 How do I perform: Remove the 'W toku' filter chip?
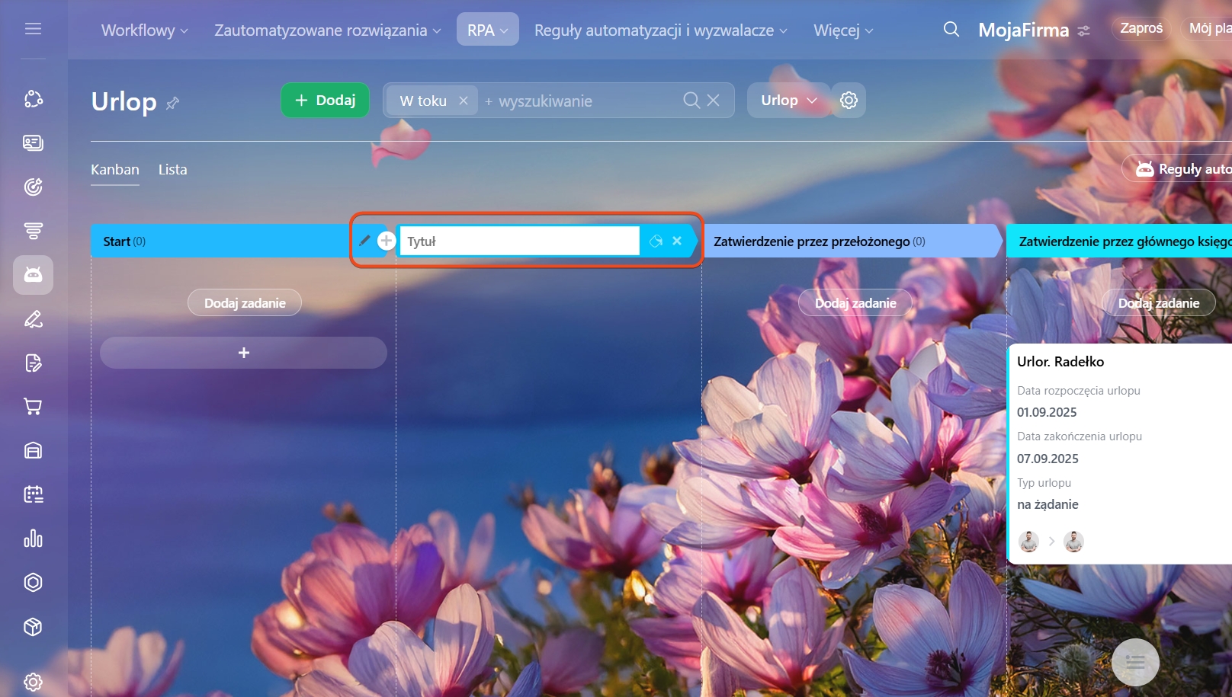coord(464,101)
